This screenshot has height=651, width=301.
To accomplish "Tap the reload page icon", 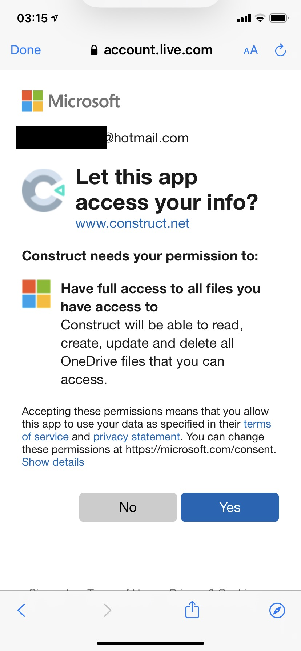I will tap(280, 50).
